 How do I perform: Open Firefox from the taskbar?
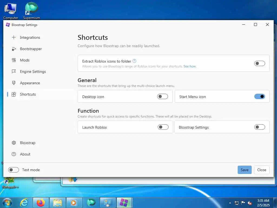point(41,203)
